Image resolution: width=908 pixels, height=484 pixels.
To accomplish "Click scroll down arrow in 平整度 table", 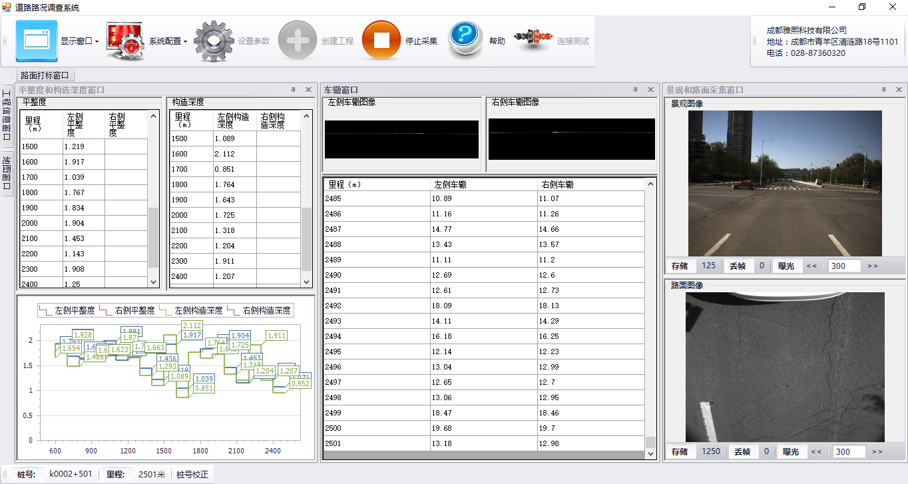I will (x=154, y=282).
